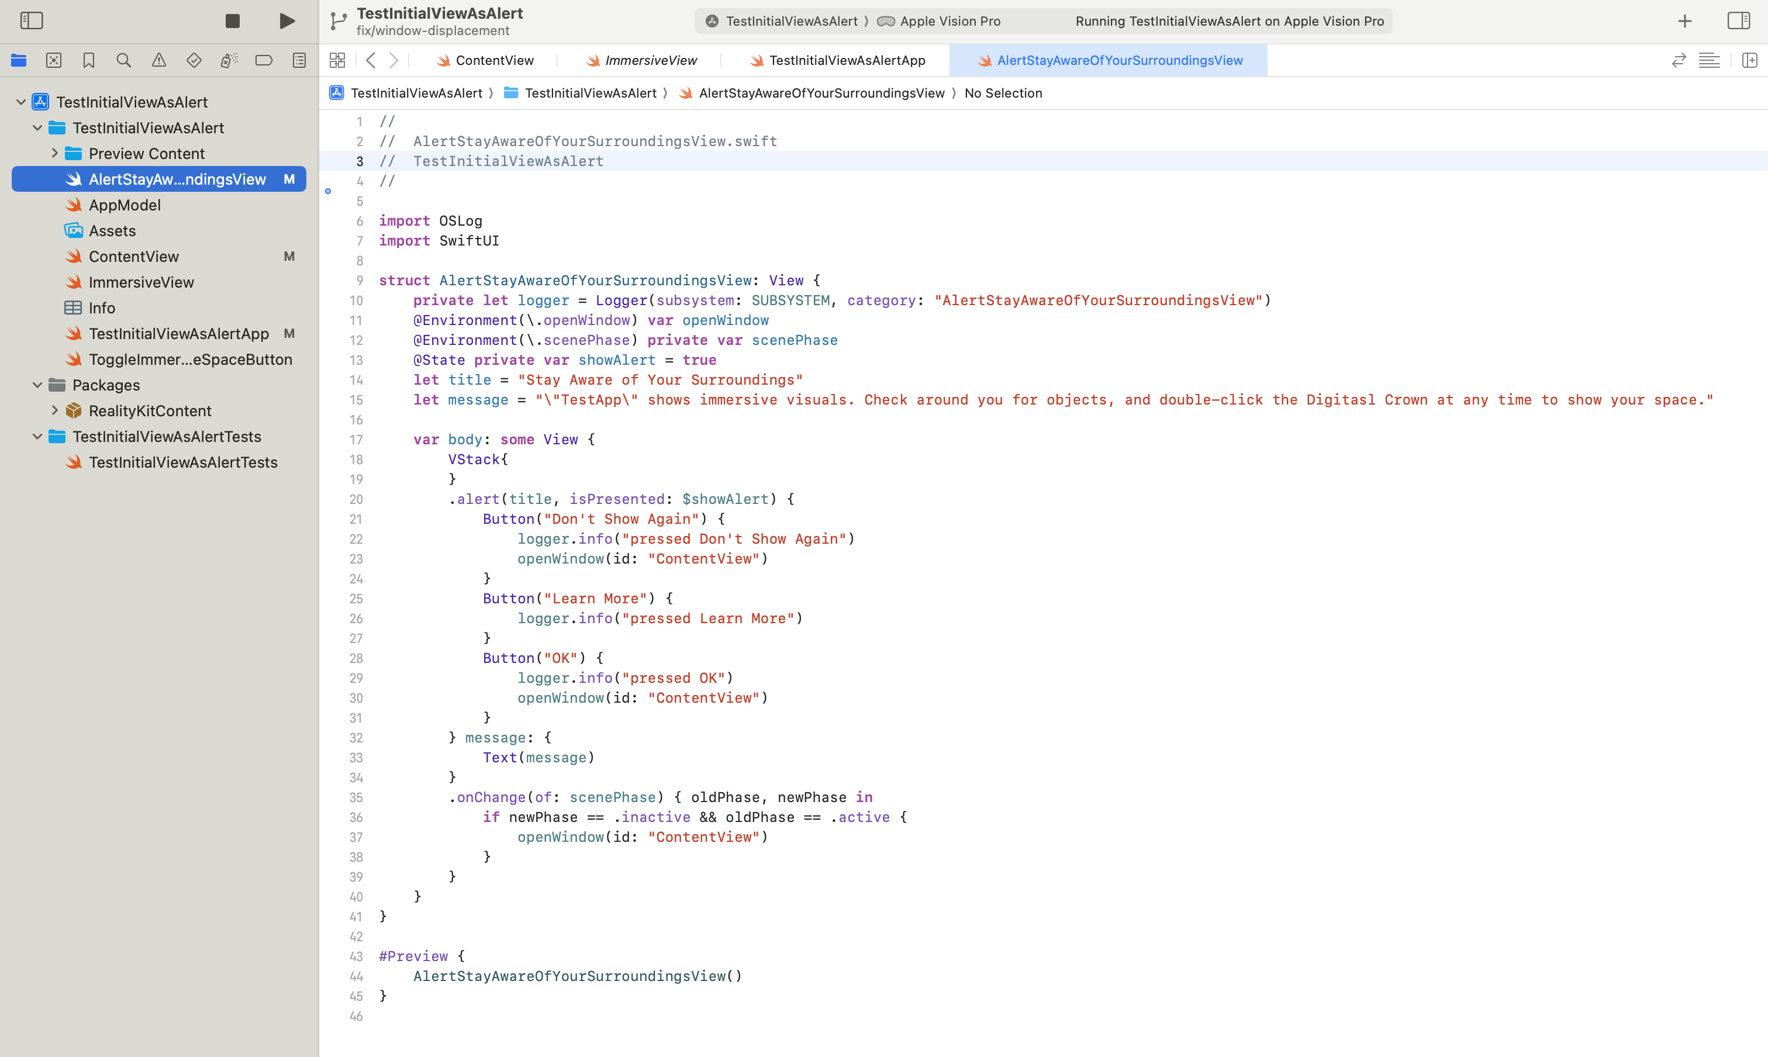Image resolution: width=1768 pixels, height=1057 pixels.
Task: Collapse the Packages group
Action: pyautogui.click(x=38, y=385)
